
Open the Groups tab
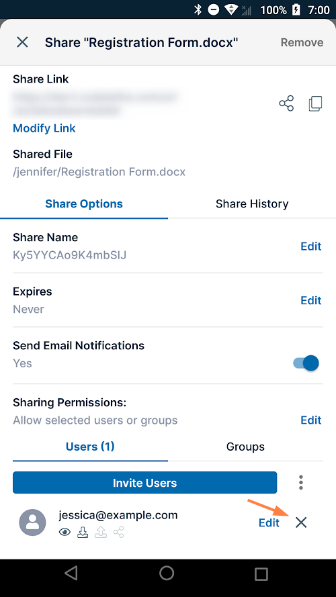pyautogui.click(x=245, y=446)
